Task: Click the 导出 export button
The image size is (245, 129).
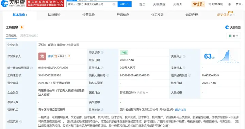Action: [233, 36]
